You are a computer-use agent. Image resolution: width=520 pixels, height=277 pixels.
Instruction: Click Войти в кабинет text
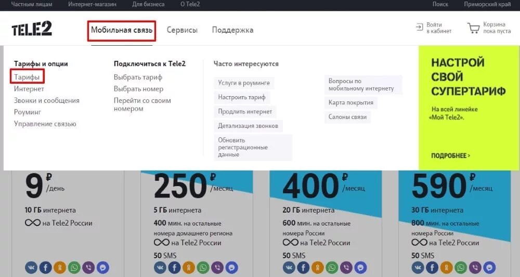439,28
